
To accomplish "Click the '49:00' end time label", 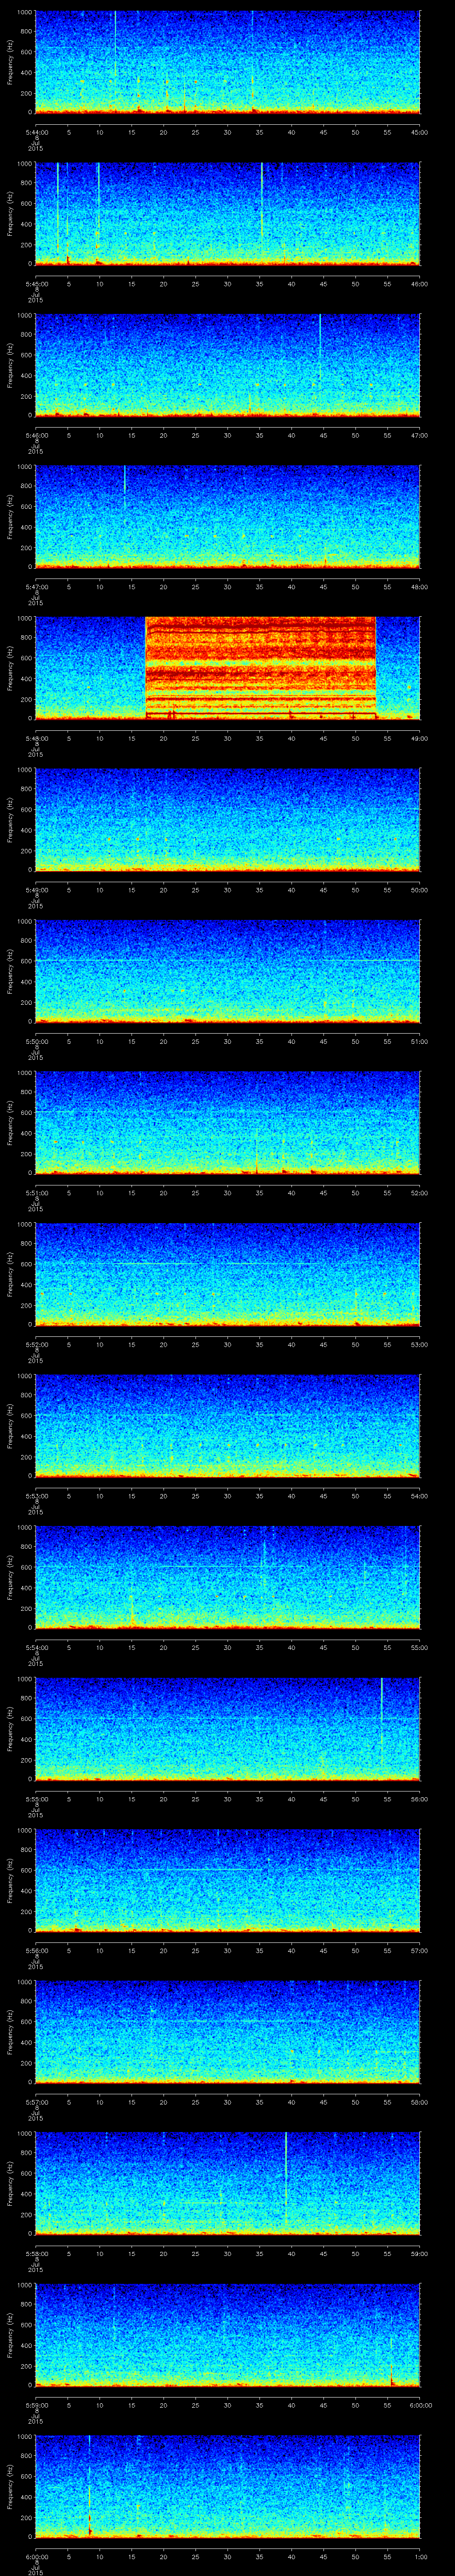I will 420,738.
